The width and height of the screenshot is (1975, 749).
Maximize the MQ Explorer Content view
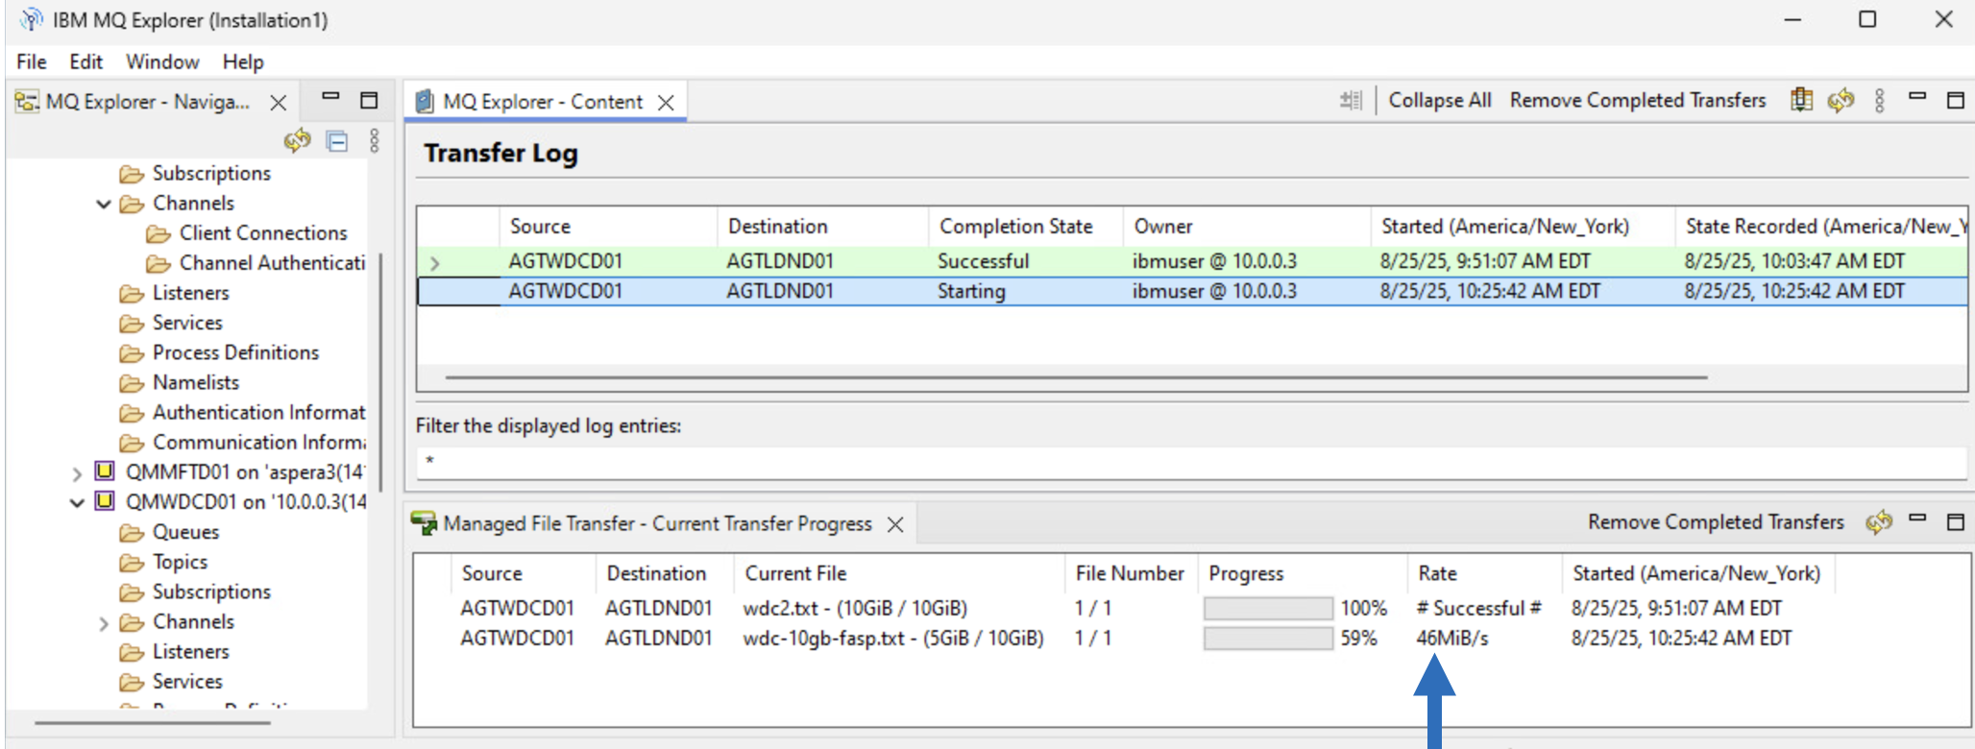(1956, 100)
